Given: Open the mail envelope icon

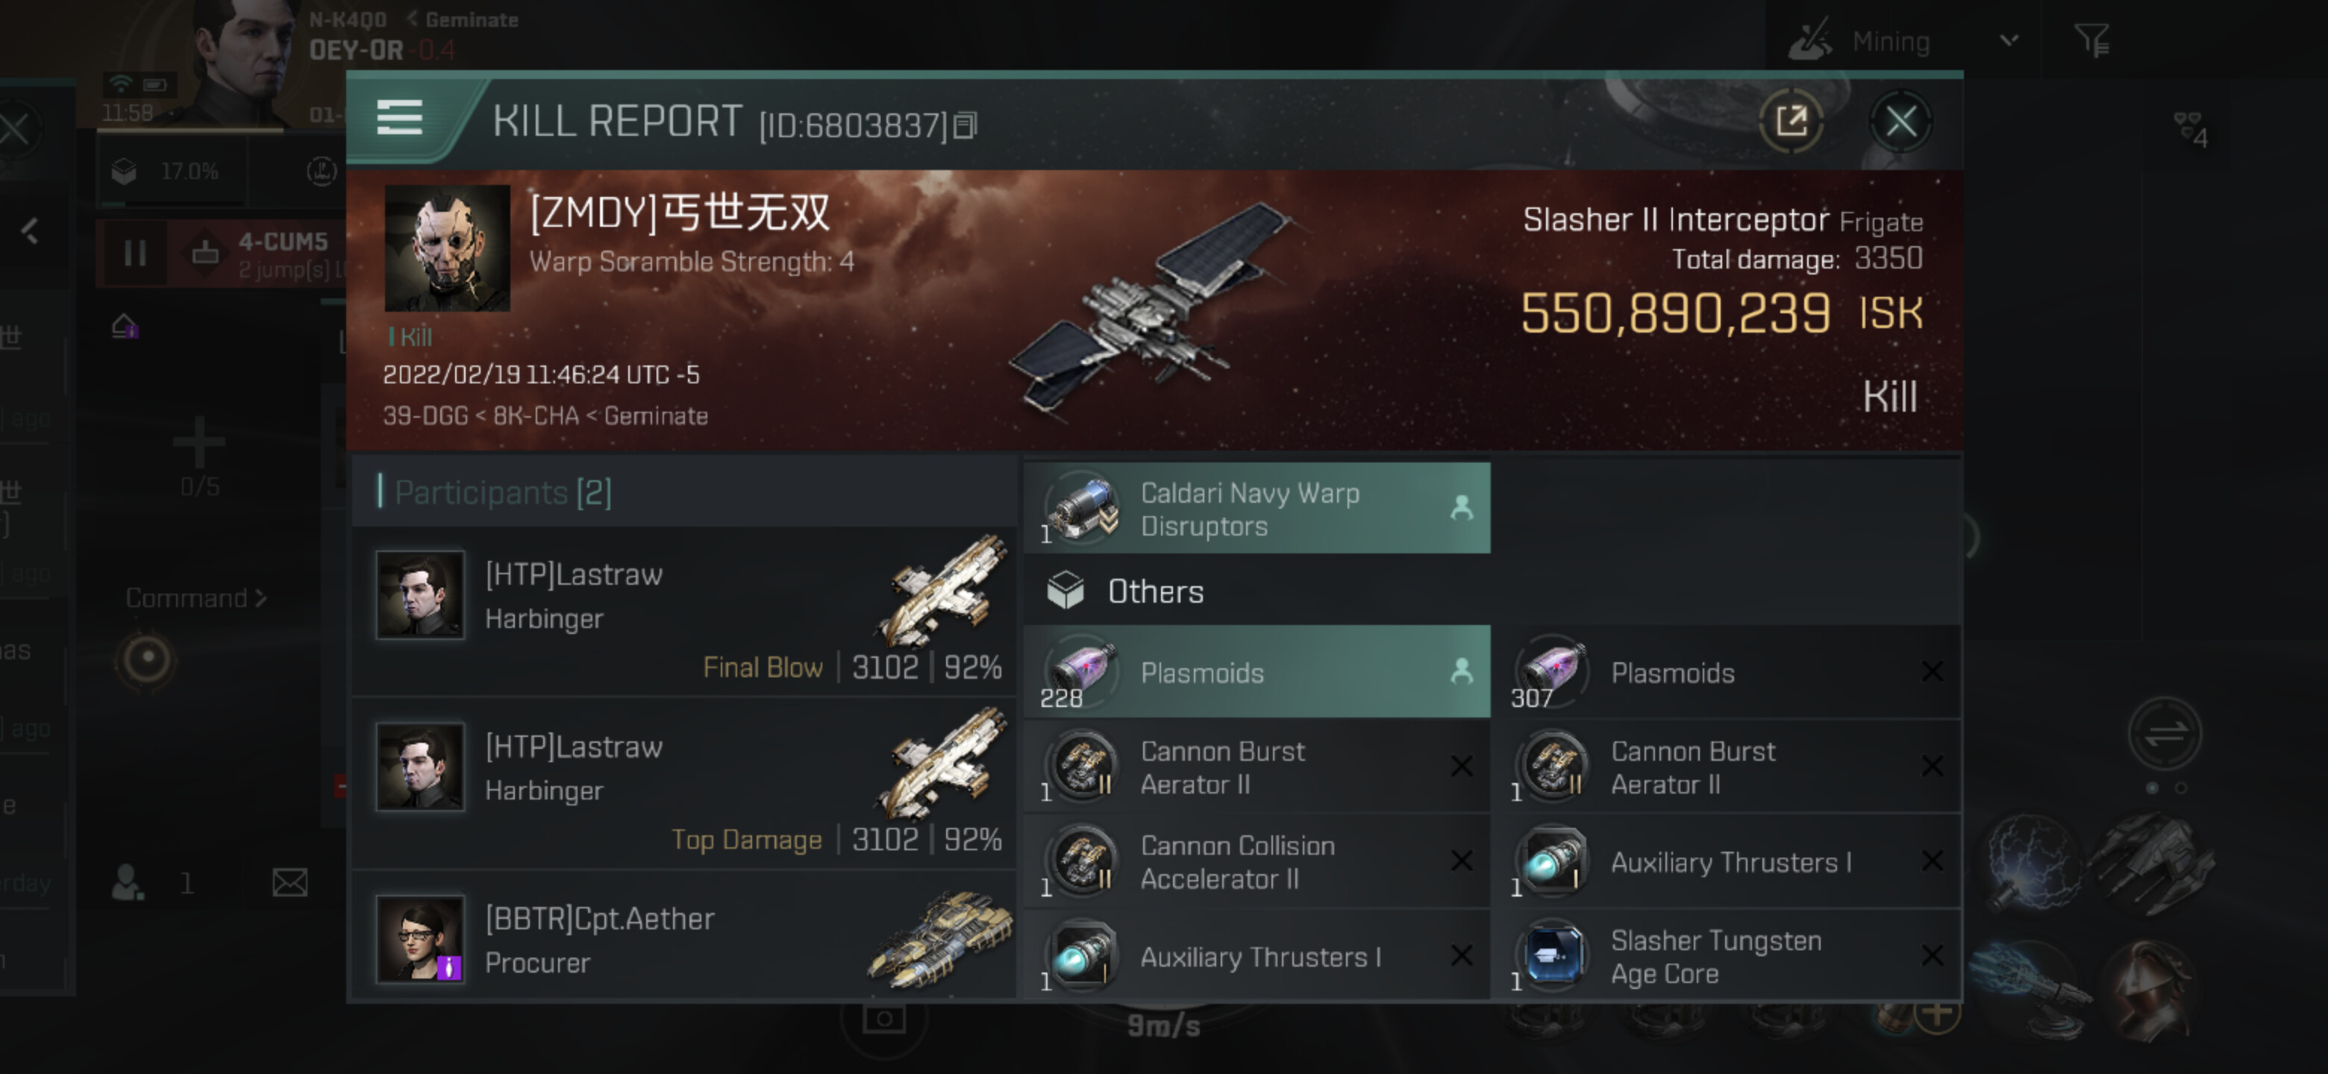Looking at the screenshot, I should (x=290, y=882).
